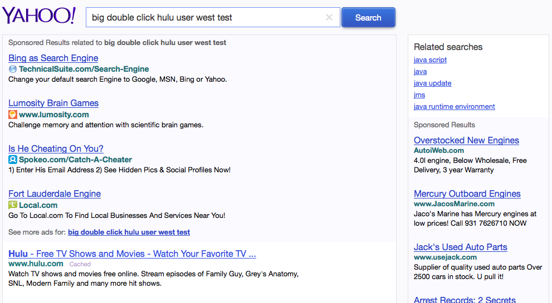Select related search jms
The image size is (552, 303).
(x=419, y=95)
